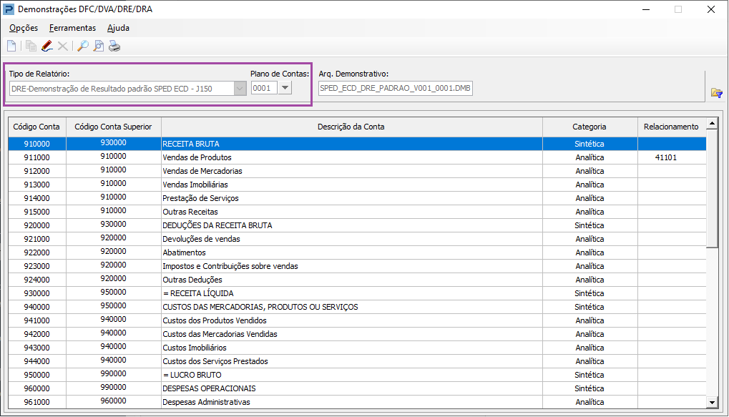Expand the Plano de Contas dropdown arrow

click(285, 87)
